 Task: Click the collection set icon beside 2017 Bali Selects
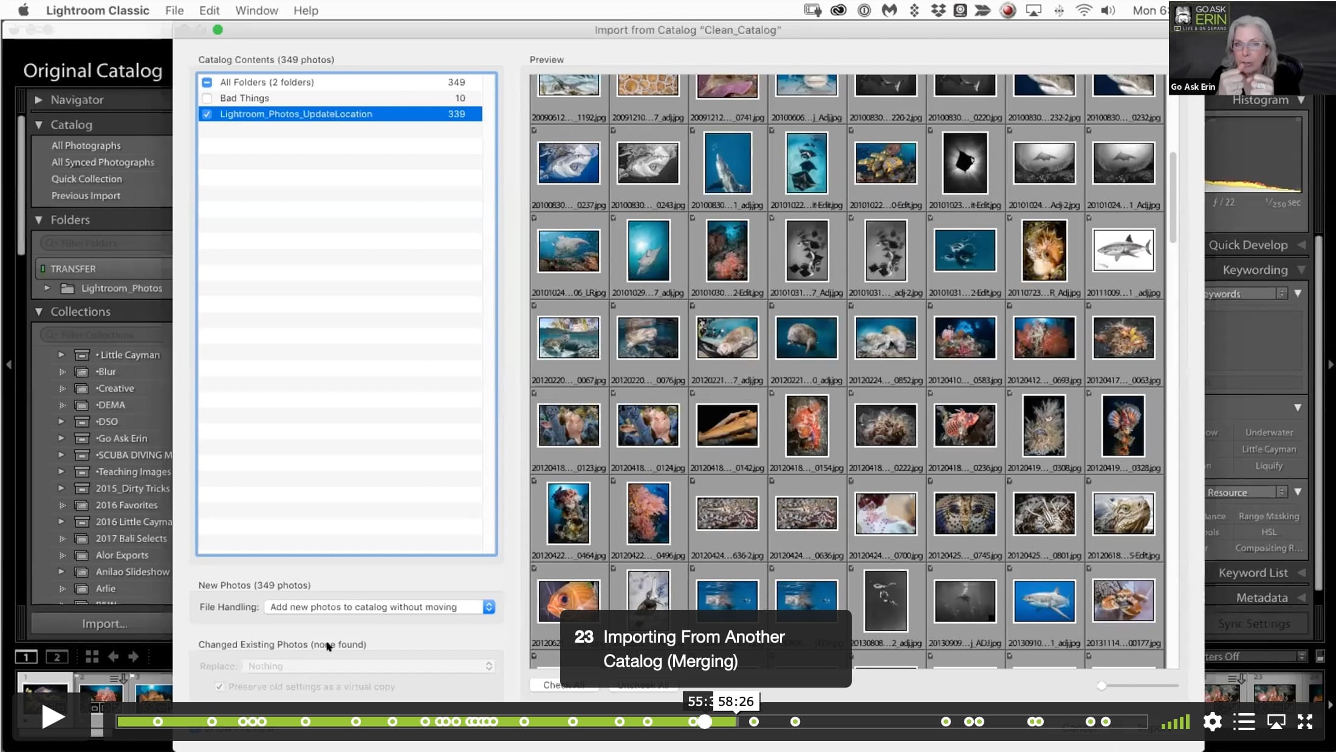point(82,538)
